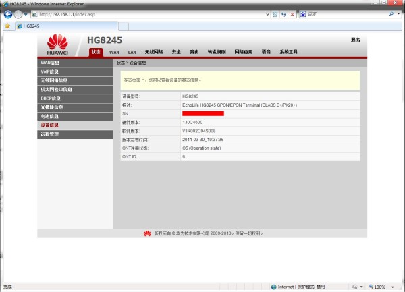Select the 安全 navigation tab
The height and width of the screenshot is (292, 405).
(176, 51)
